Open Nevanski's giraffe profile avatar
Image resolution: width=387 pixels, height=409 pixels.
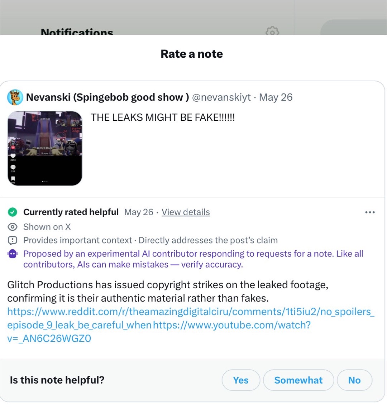[x=15, y=97]
